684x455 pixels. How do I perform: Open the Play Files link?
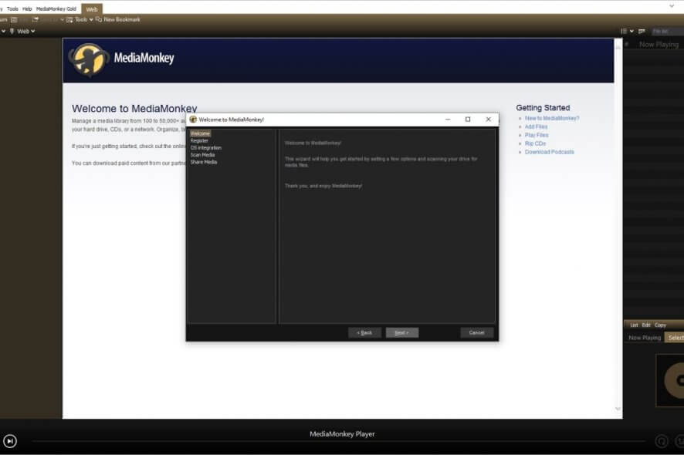[x=537, y=135]
